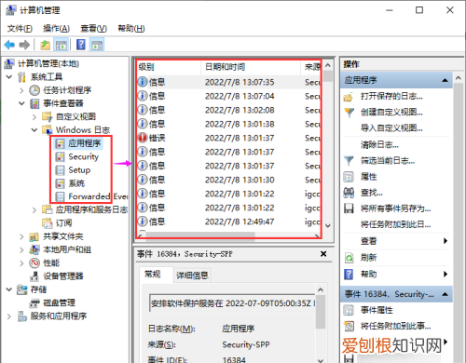
Task: Click the 设备管理器 icon
Action: [34, 276]
